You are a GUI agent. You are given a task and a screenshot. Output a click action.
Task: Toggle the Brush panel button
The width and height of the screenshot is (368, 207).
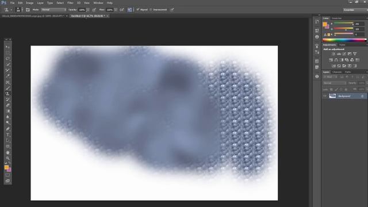click(28, 10)
